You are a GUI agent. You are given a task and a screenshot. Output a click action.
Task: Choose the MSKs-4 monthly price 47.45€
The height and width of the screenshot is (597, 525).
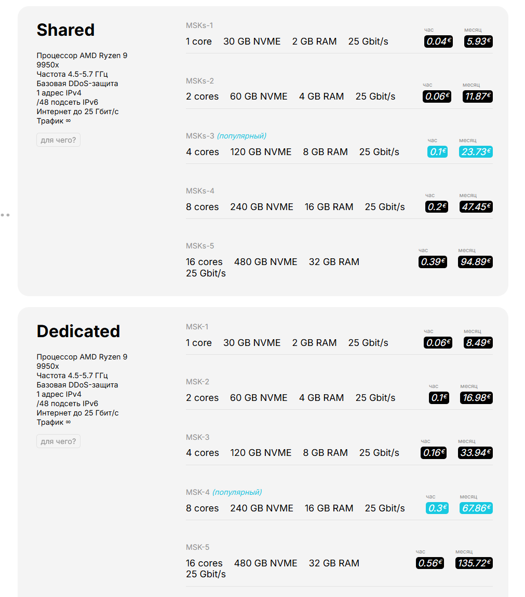coord(476,207)
